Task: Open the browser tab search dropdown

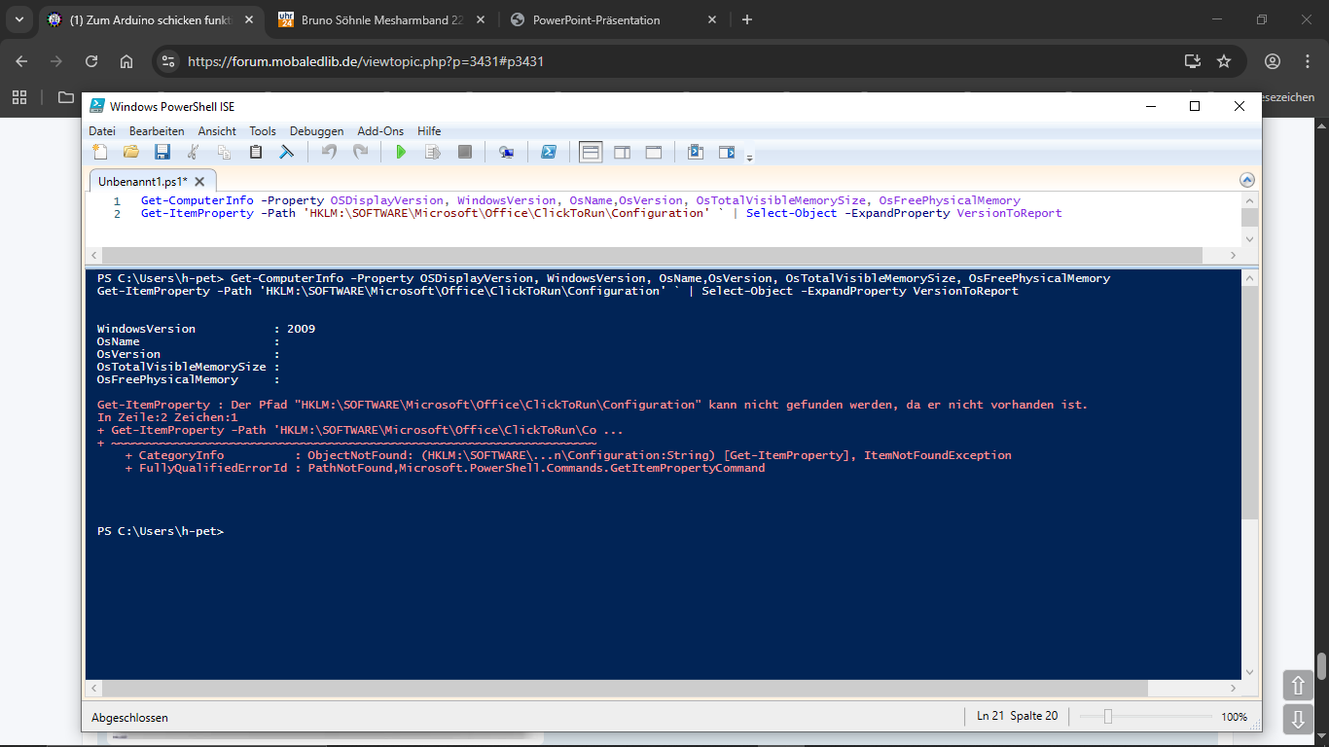Action: 21,19
